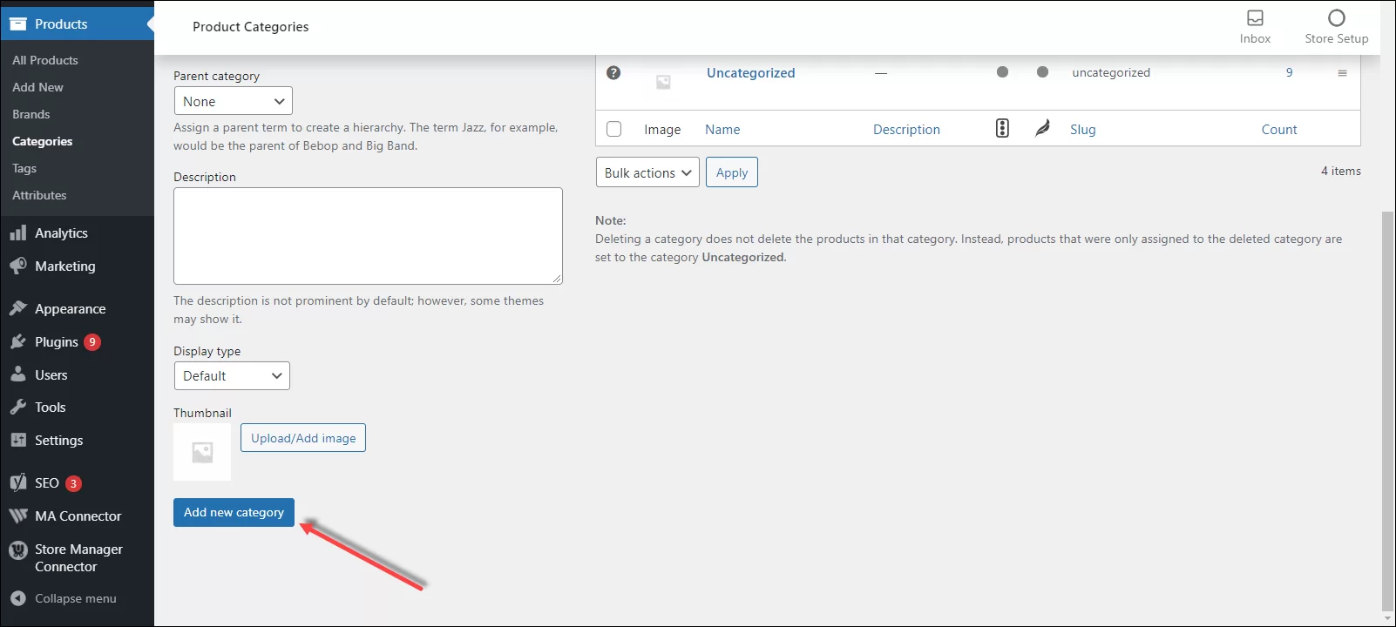Click the drag handle on Uncategorized row
Image resolution: width=1396 pixels, height=627 pixels.
pos(1342,73)
